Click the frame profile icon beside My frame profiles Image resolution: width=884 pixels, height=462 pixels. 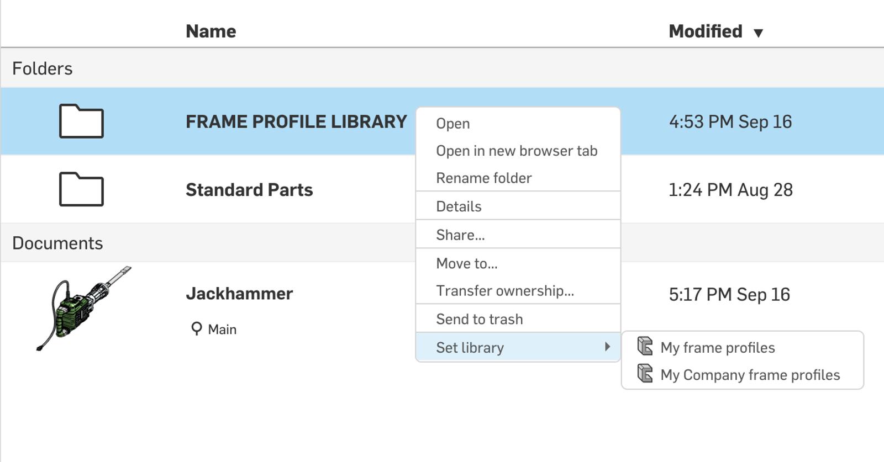645,347
